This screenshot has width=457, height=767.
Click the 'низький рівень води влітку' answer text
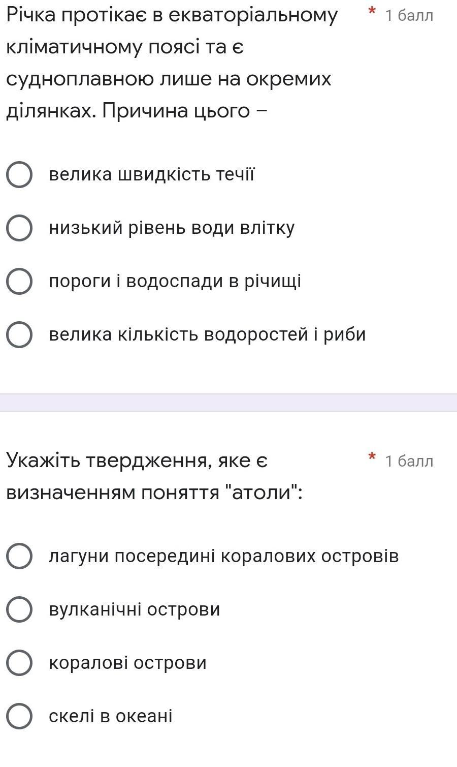(172, 228)
